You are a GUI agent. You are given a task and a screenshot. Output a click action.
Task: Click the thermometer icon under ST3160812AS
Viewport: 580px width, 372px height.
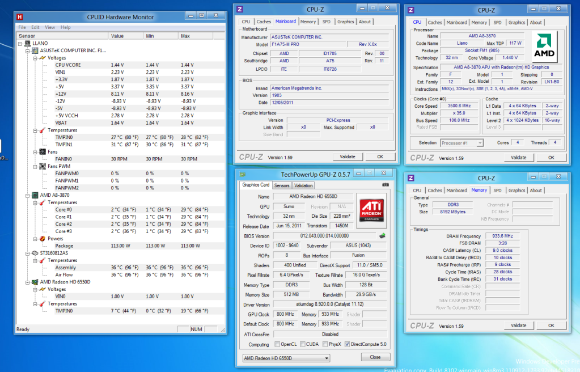pos(43,260)
